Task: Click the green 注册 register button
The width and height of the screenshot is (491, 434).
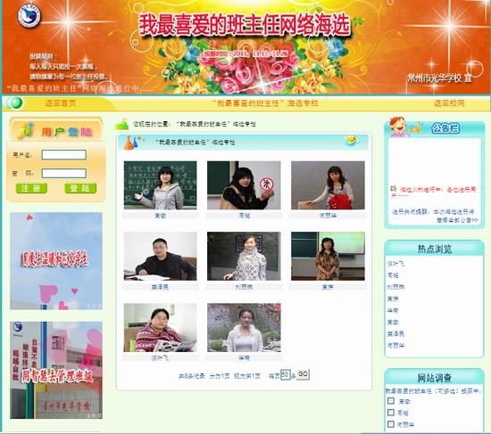Action: coord(31,188)
